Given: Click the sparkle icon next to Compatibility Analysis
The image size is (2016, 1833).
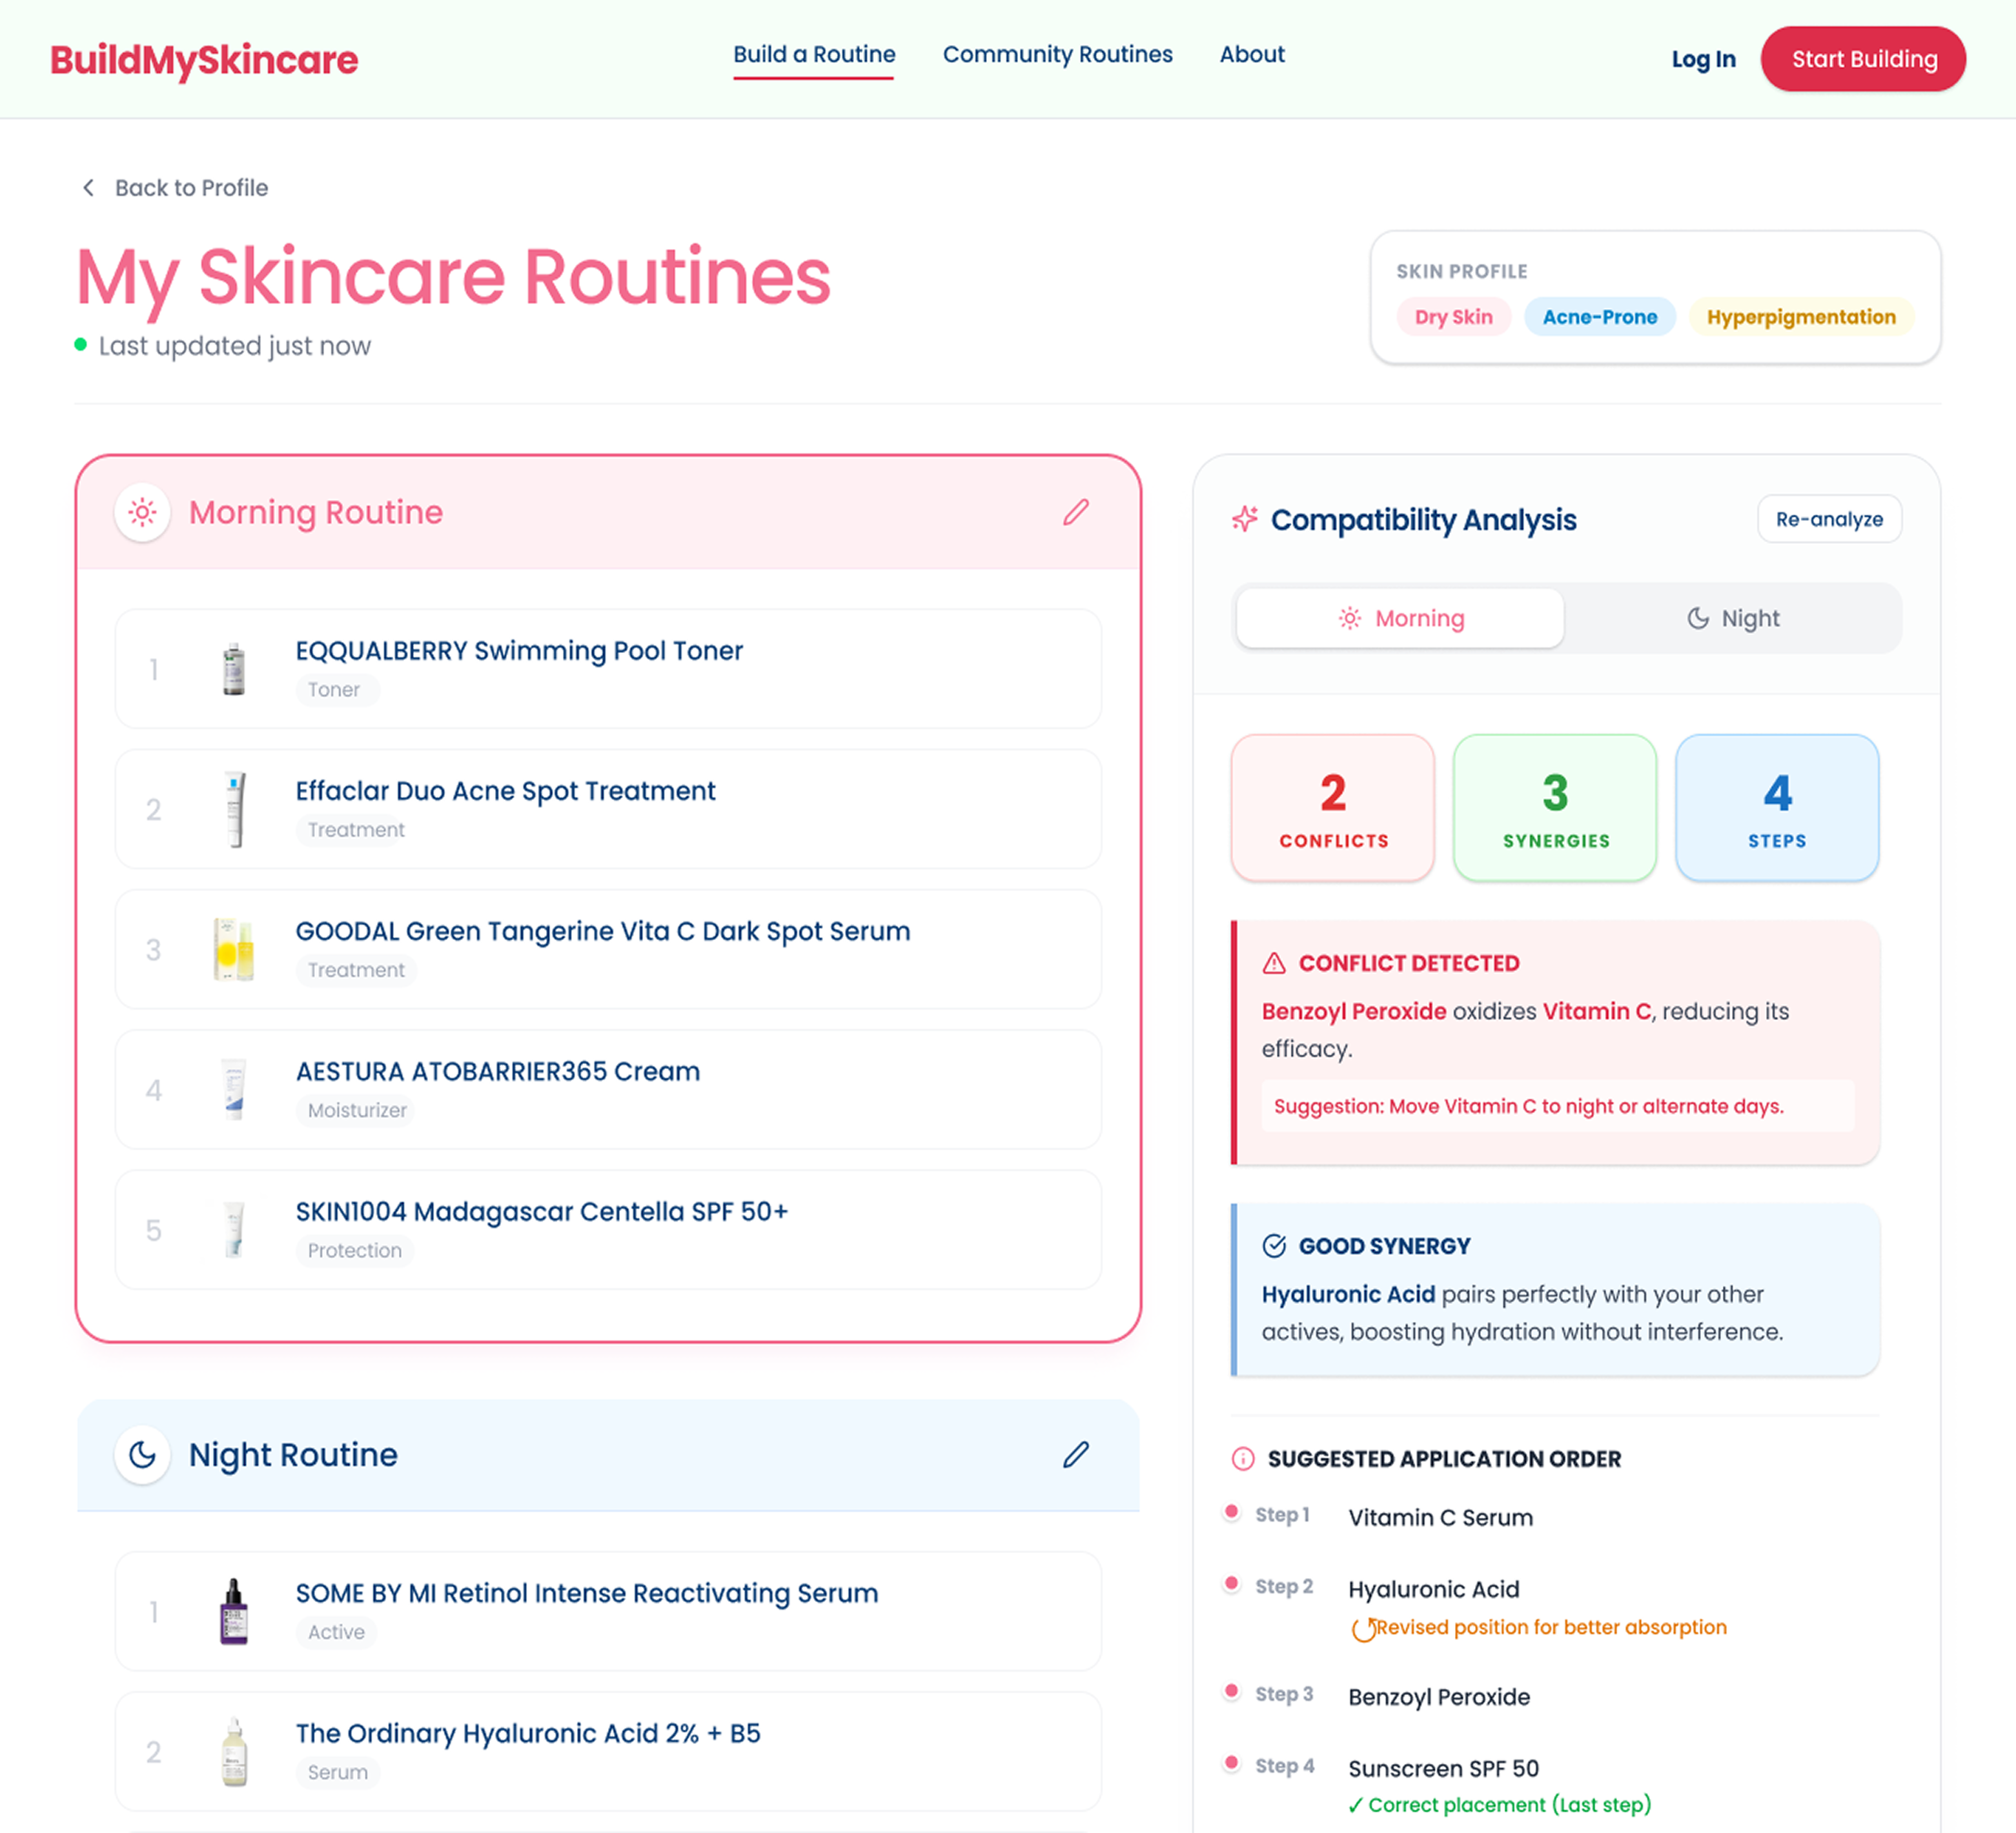Looking at the screenshot, I should pyautogui.click(x=1244, y=519).
